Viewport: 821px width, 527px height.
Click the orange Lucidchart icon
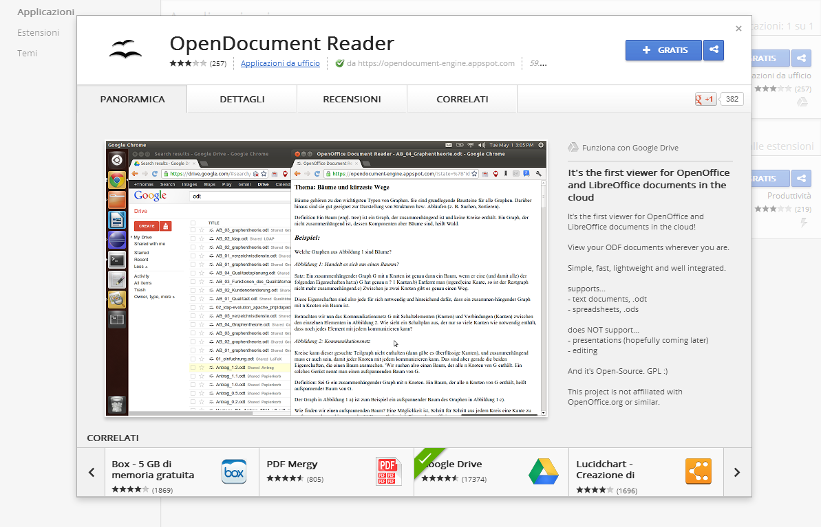[699, 471]
